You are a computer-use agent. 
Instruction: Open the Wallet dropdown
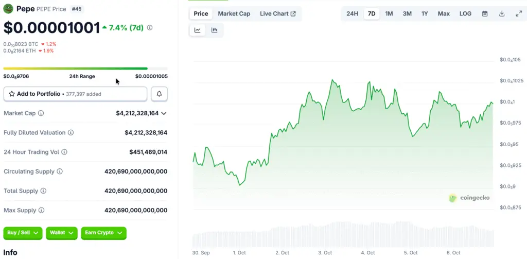tap(62, 233)
